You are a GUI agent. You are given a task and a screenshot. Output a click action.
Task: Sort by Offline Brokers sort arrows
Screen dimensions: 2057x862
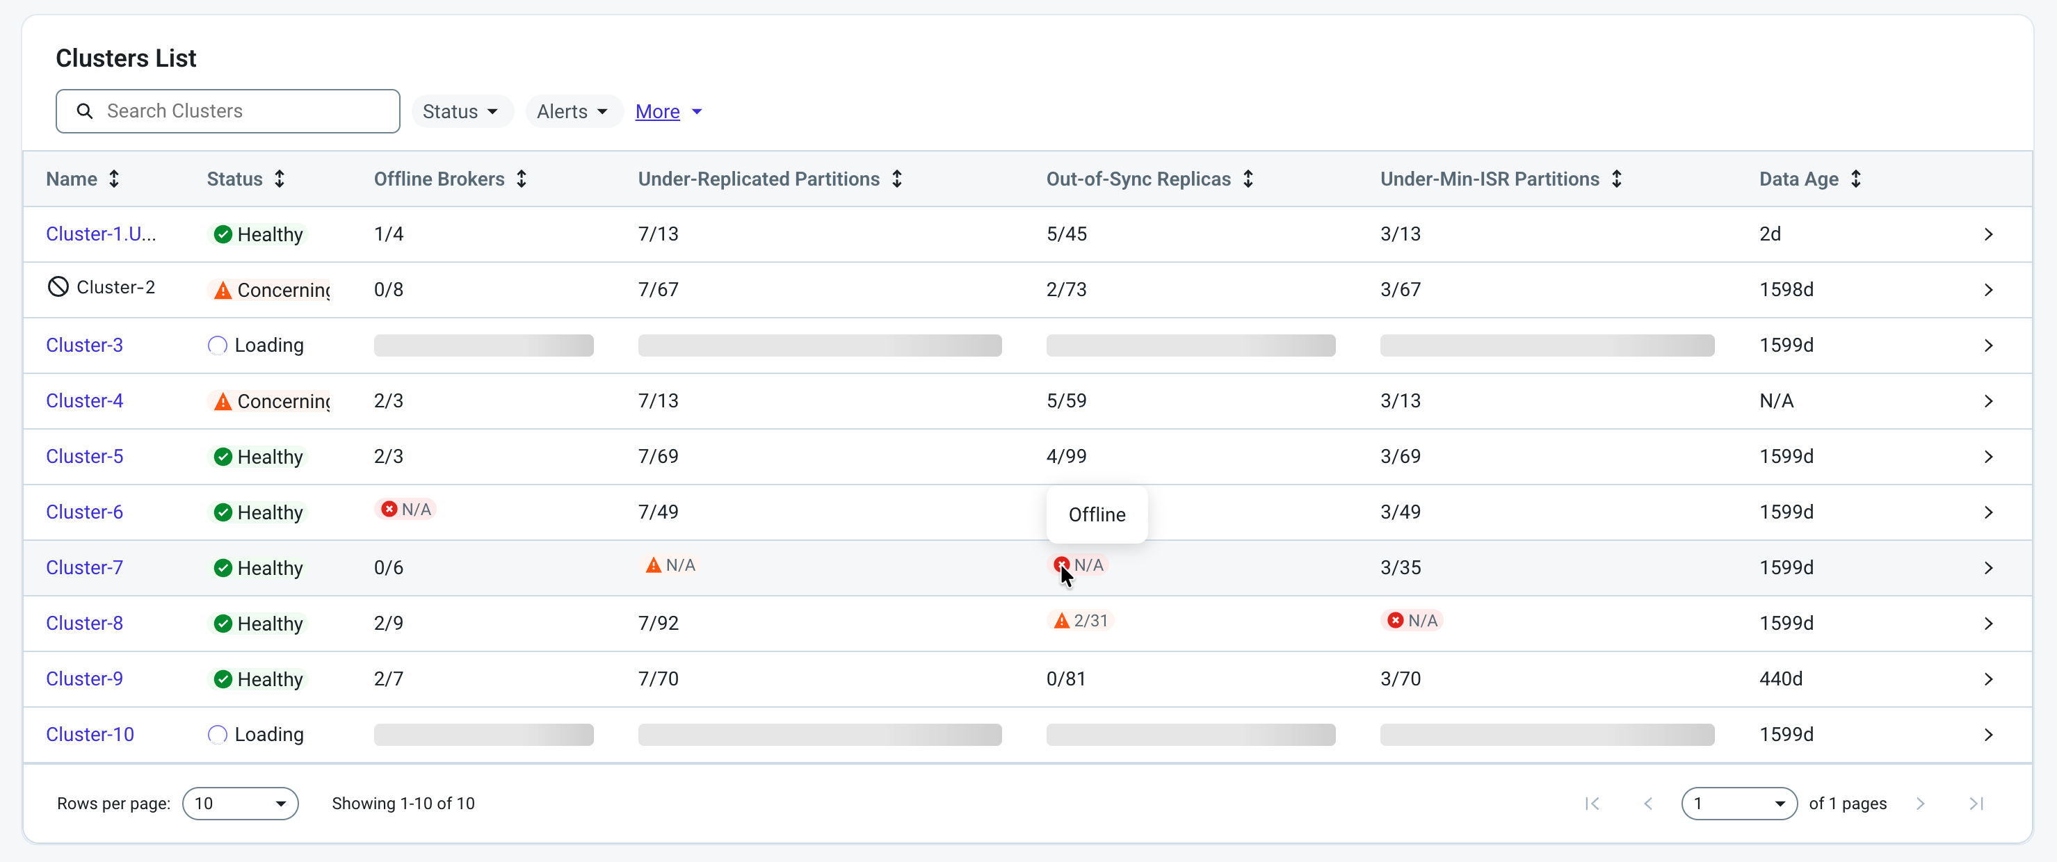[522, 179]
